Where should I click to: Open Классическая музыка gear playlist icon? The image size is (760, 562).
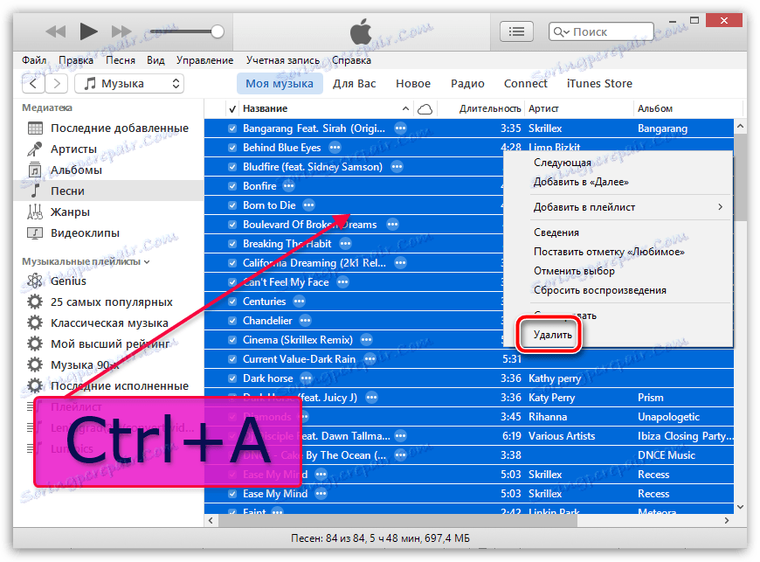[35, 323]
